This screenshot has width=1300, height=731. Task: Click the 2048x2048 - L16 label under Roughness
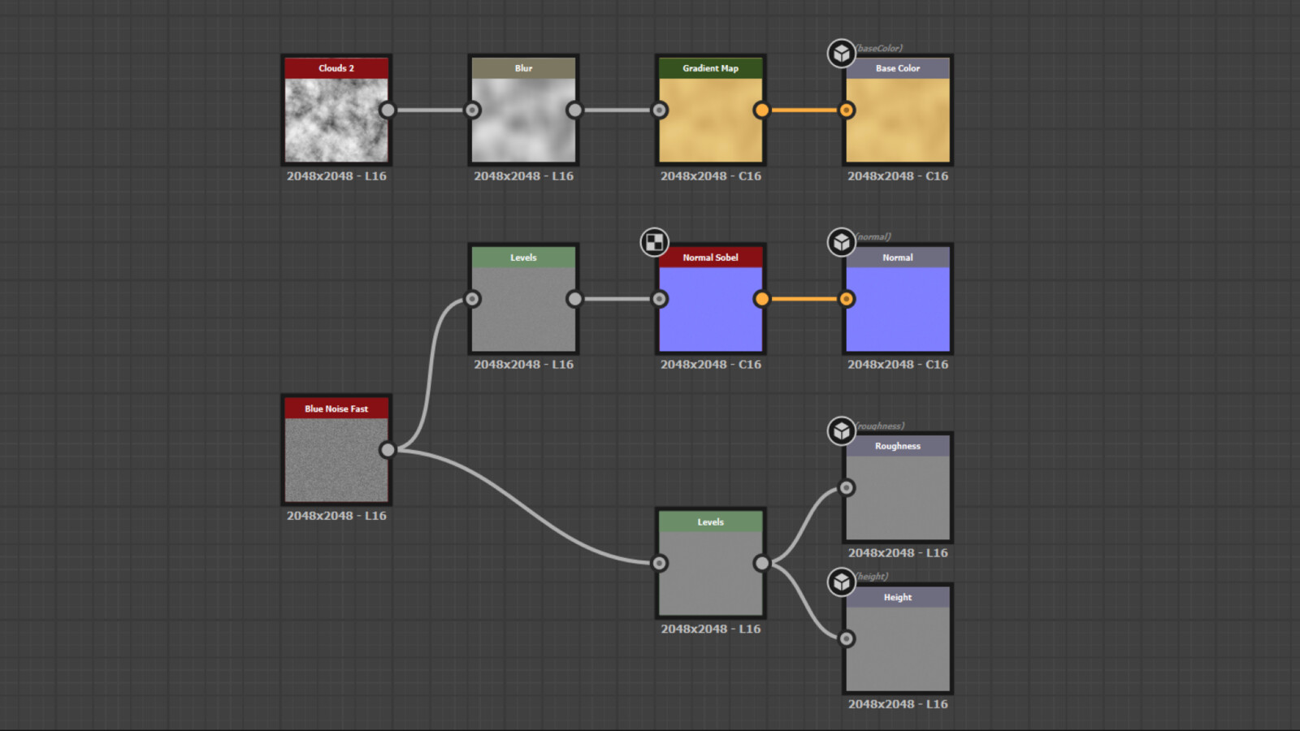(898, 552)
